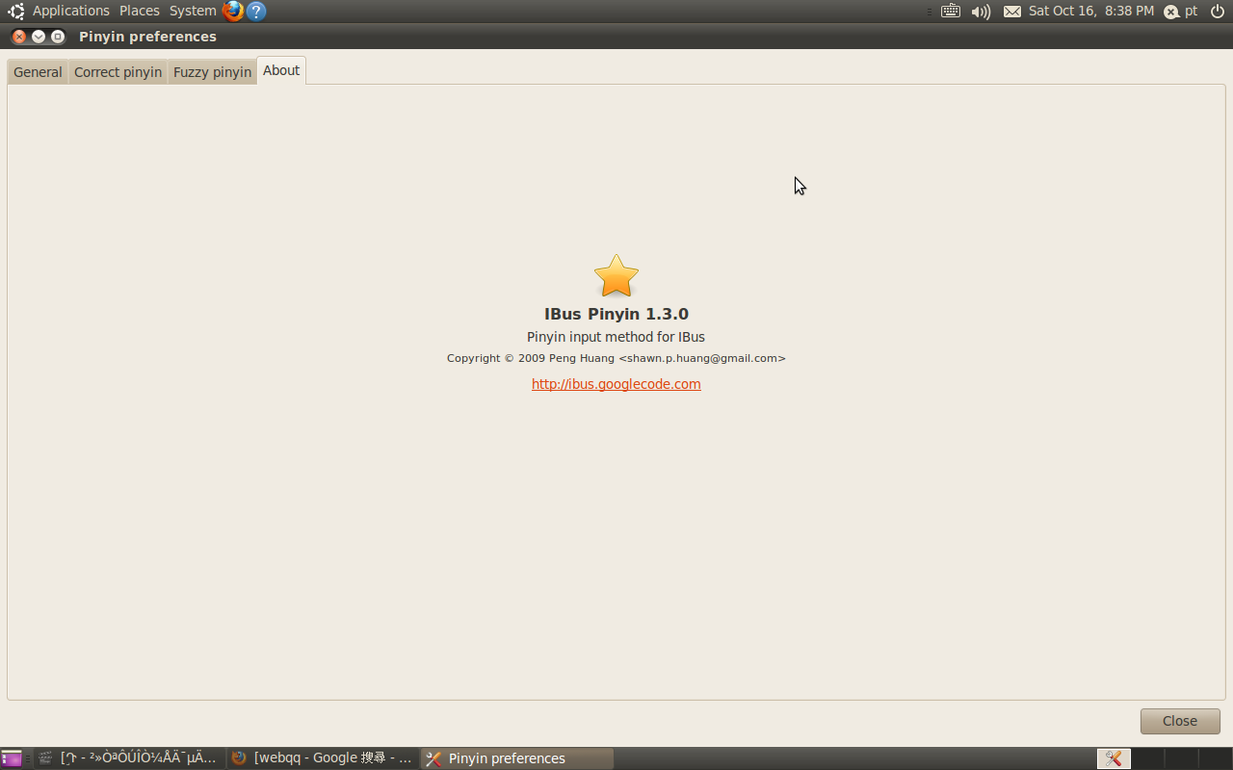Open the mail envelope indicator
The width and height of the screenshot is (1233, 770).
pyautogui.click(x=1012, y=12)
